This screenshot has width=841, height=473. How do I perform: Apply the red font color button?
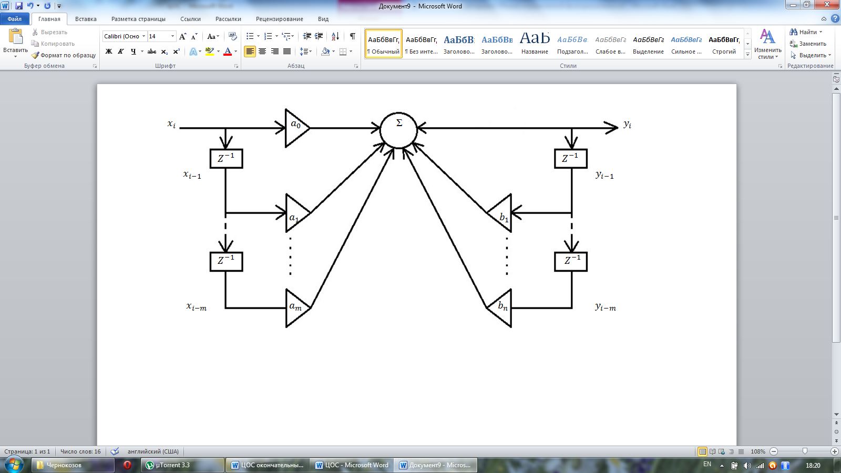[x=228, y=52]
